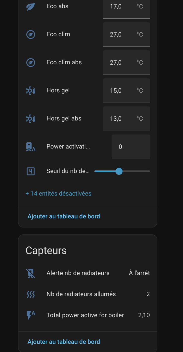Viewport: 183px width, 352px height.
Task: Click the Power activation radiator icon
Action: click(x=31, y=147)
